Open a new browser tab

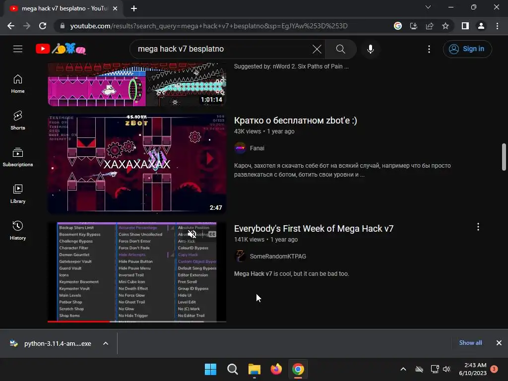click(134, 8)
